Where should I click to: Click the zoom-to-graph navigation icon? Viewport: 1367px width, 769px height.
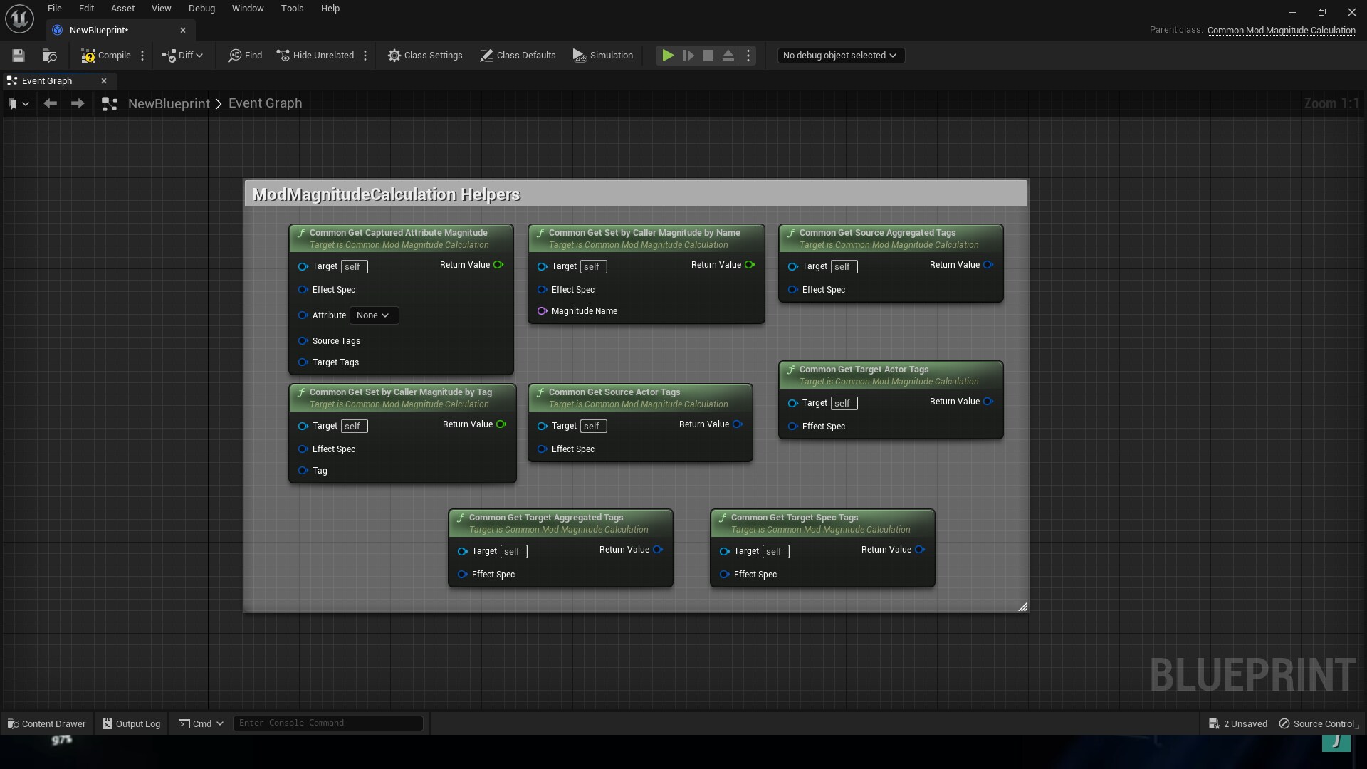coord(109,103)
